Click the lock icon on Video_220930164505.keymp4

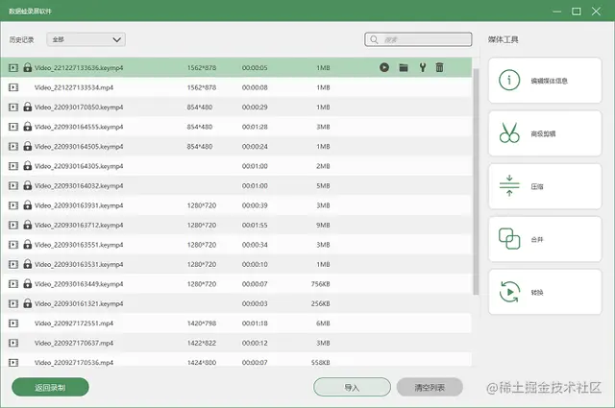point(28,146)
